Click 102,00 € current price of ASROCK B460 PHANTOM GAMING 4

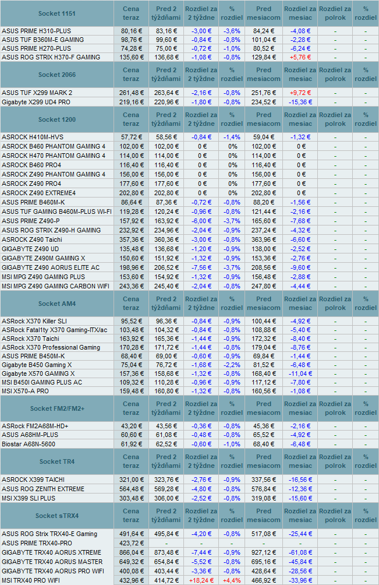[131, 146]
